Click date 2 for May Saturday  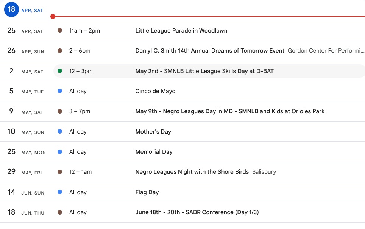tap(11, 71)
